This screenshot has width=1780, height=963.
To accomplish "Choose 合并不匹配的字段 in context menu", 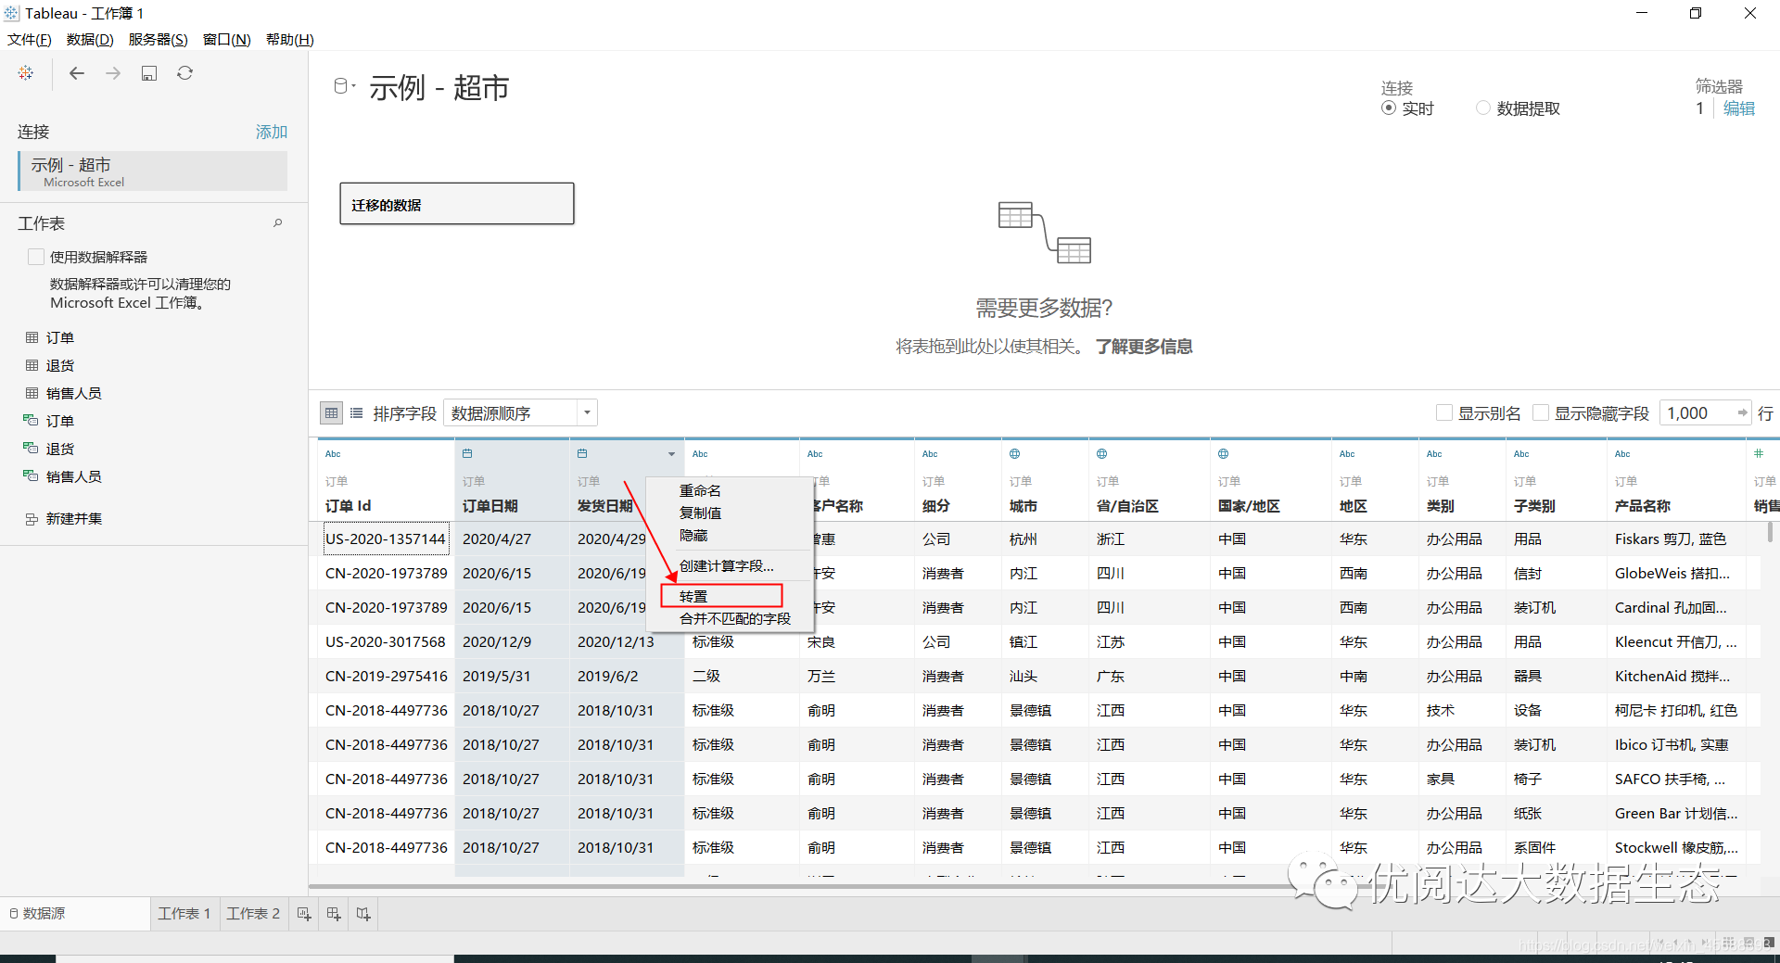I will point(735,619).
